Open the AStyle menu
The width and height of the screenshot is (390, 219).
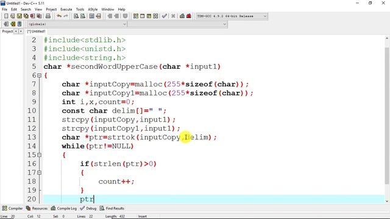click(x=93, y=10)
